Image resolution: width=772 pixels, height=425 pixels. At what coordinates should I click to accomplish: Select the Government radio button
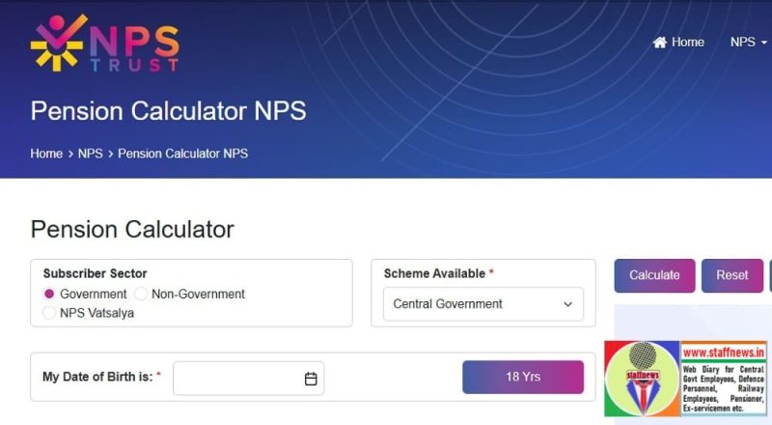49,294
